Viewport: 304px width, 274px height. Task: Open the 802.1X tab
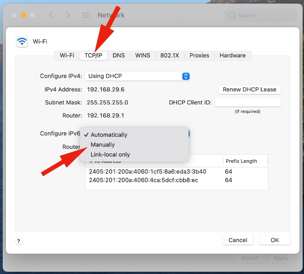[x=170, y=55]
